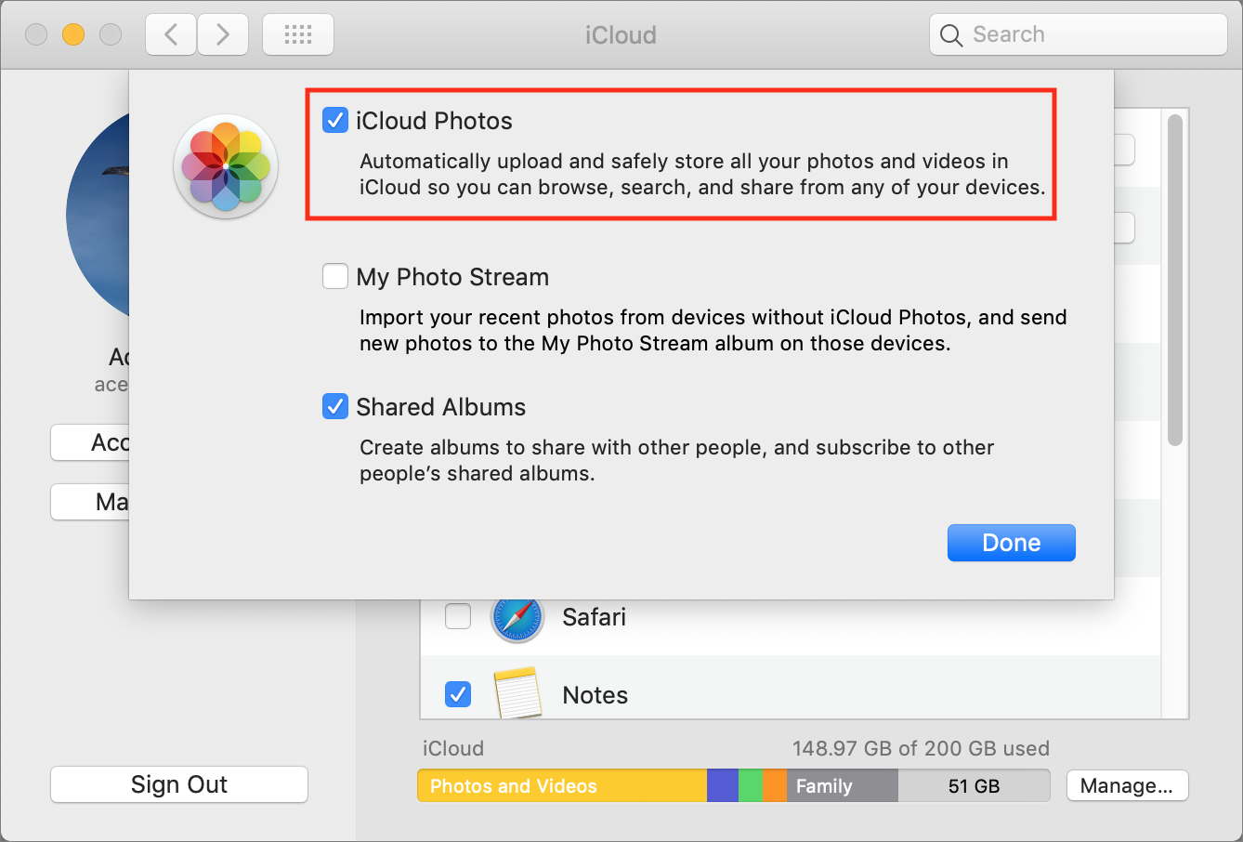Click the gray Family storage segment

[x=843, y=785]
